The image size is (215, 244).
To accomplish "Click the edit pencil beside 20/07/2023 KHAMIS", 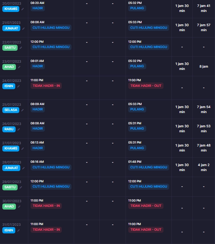I will pyautogui.click(x=23, y=9).
